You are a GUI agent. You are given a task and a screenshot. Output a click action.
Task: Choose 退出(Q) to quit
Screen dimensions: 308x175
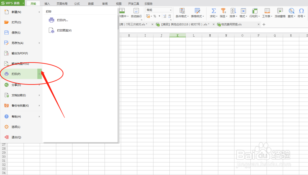click(x=21, y=137)
